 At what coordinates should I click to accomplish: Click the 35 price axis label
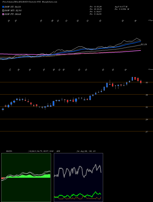click(147, 83)
